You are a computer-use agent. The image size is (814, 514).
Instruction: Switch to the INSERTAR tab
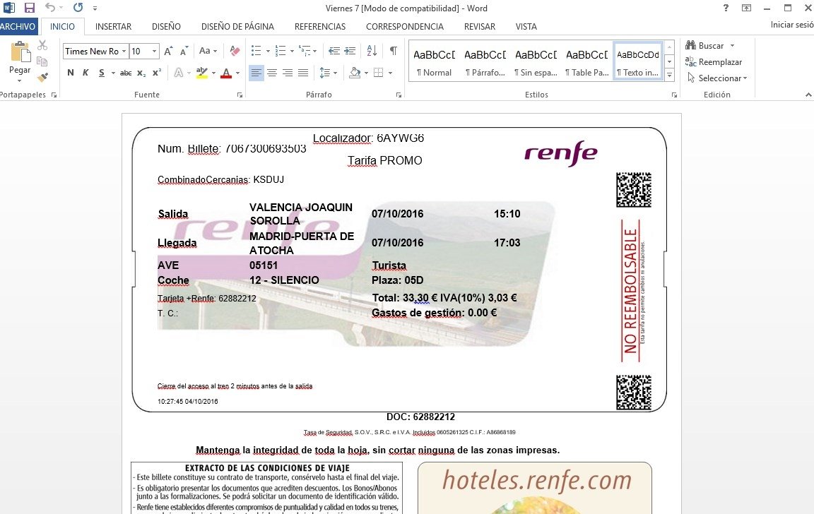point(113,26)
